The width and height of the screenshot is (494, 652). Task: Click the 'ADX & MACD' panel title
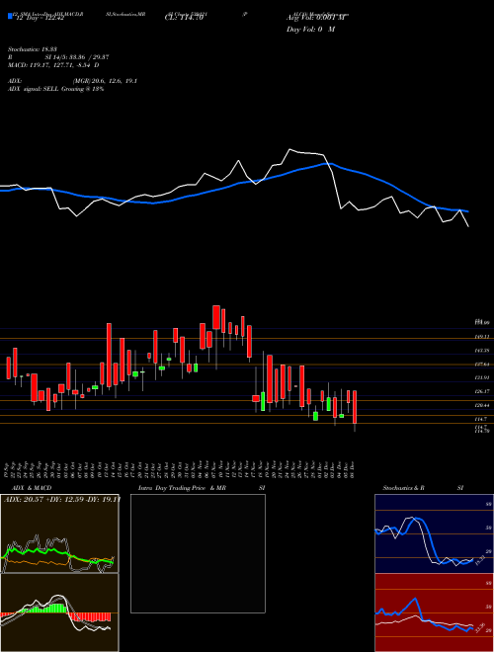point(32,488)
